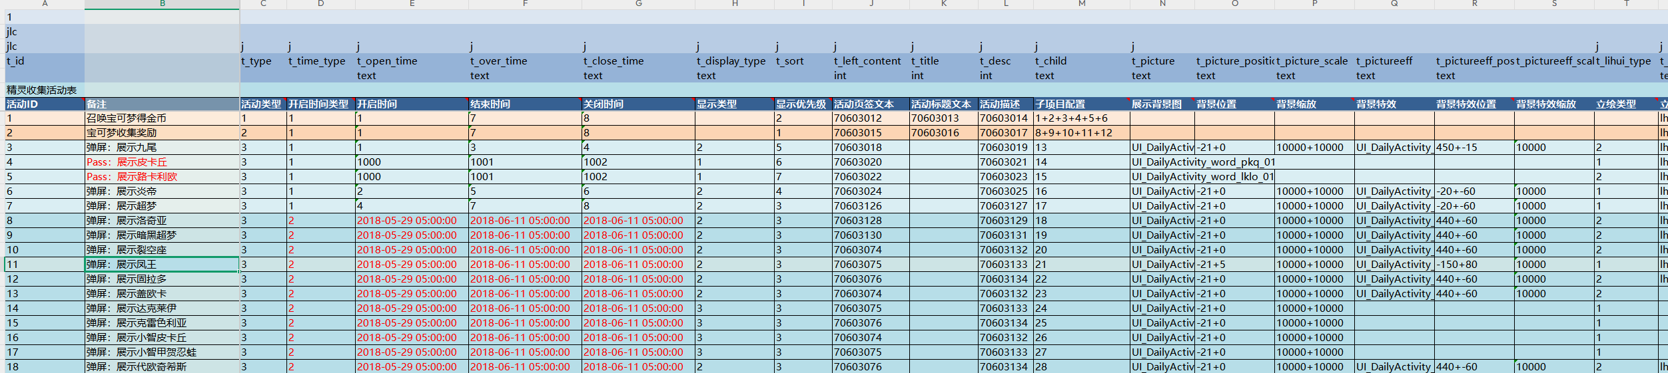Click column M header

(1081, 4)
